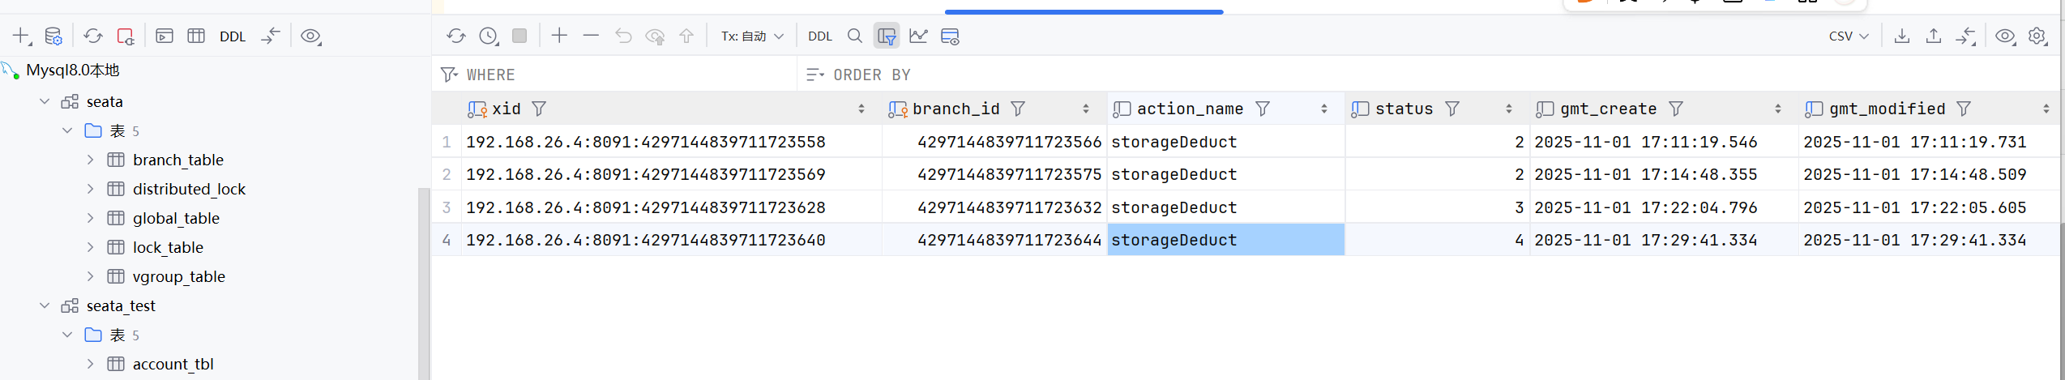Filter the branch_id column via funnel icon
Image resolution: width=2065 pixels, height=380 pixels.
click(x=1018, y=109)
